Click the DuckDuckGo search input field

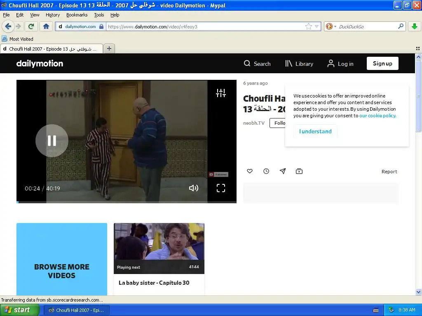(x=367, y=26)
